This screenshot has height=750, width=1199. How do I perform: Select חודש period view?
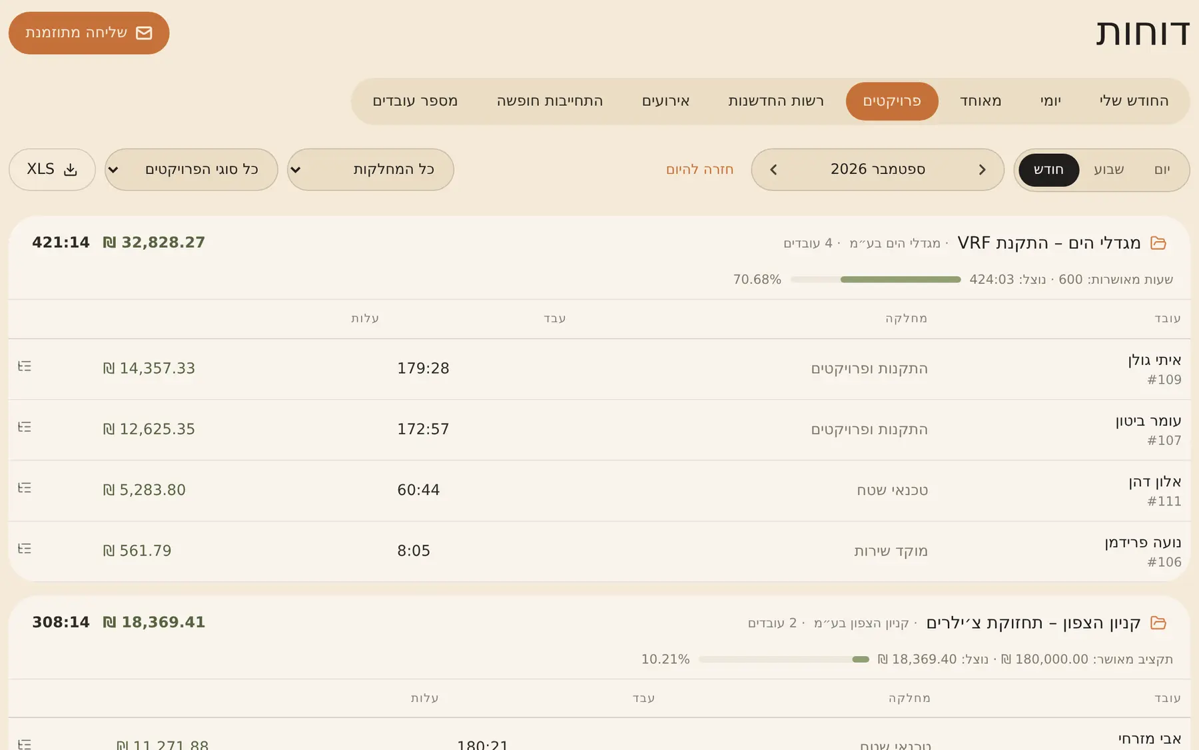point(1048,170)
